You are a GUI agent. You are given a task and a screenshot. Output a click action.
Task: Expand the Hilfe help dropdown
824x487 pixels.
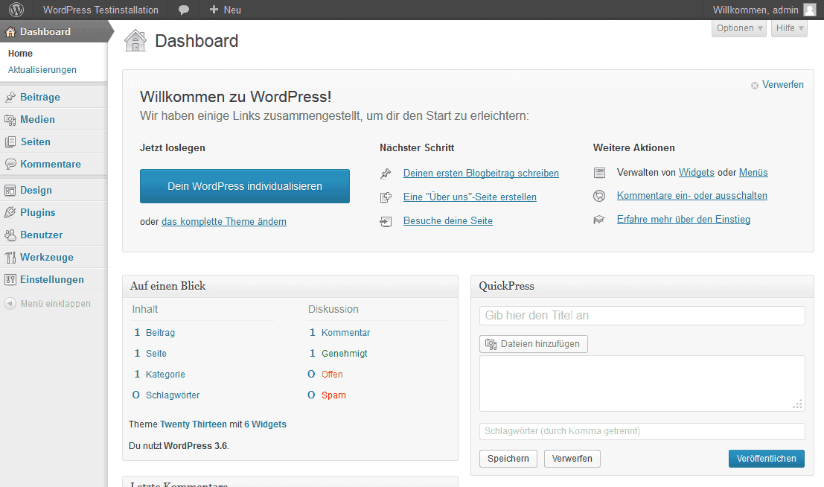coord(789,28)
